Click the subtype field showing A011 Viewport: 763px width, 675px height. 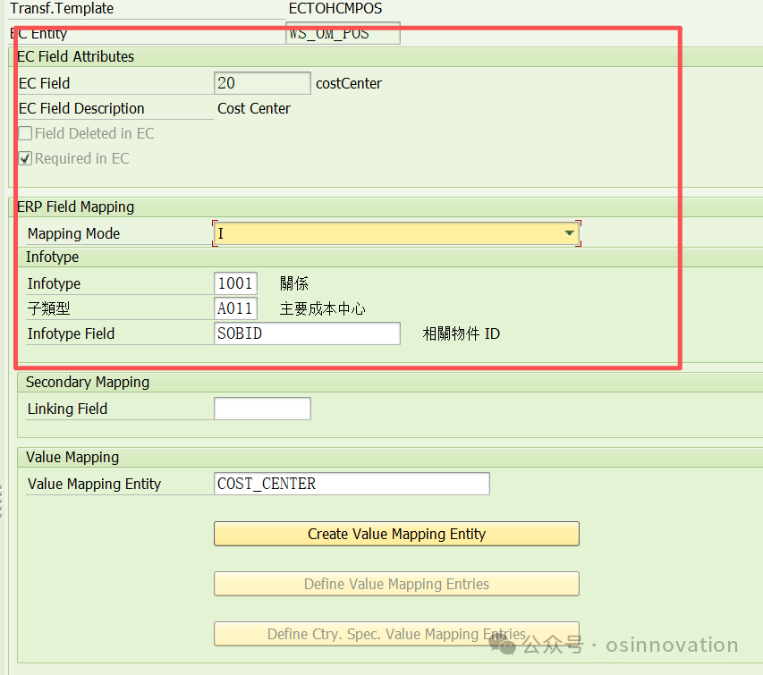click(x=235, y=308)
